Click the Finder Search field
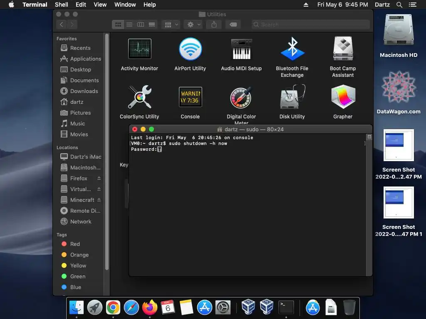Image resolution: width=426 pixels, height=319 pixels. 310,25
